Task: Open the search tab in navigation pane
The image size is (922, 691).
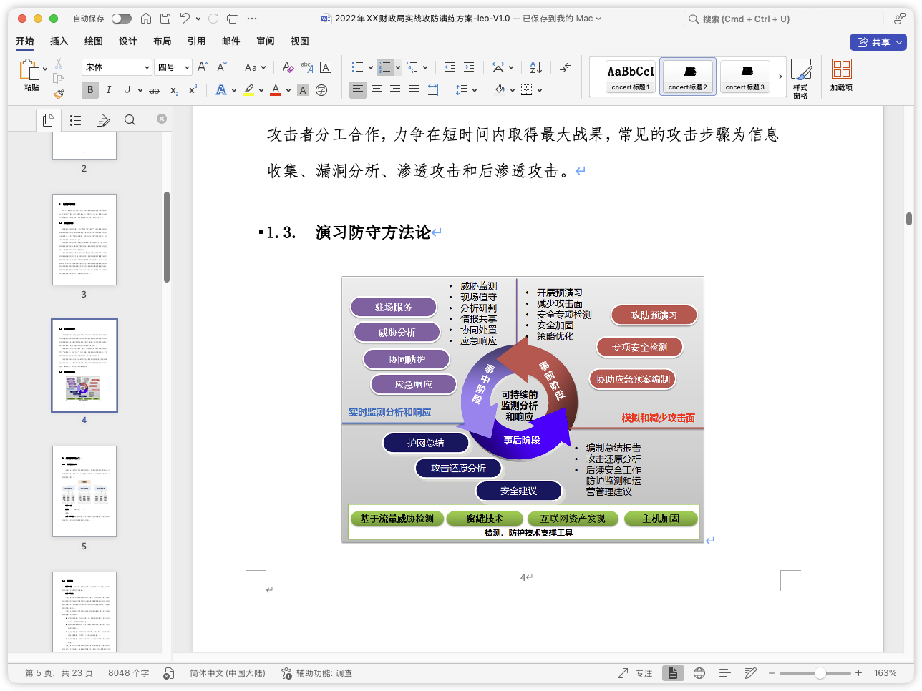Action: (130, 120)
